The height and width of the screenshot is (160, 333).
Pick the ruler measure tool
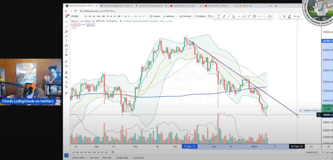(66, 61)
